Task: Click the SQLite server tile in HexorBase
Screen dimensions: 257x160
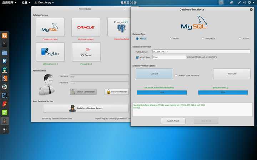Action: coord(50,52)
